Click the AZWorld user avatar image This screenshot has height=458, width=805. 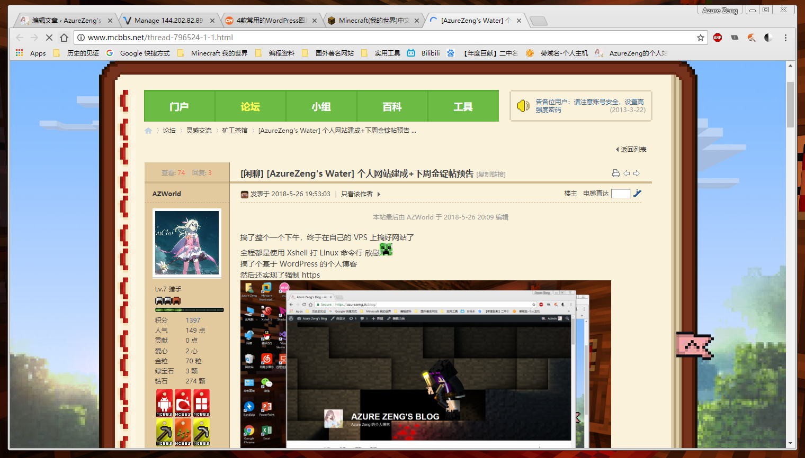[x=187, y=243]
